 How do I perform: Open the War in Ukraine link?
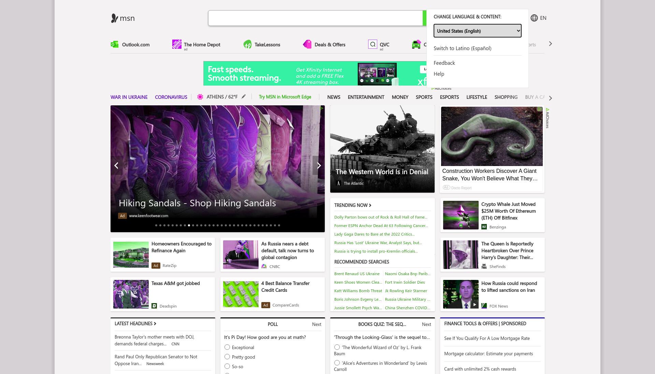pos(129,97)
